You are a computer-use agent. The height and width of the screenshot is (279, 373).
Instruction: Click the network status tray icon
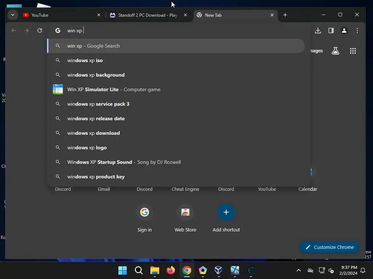[322, 270]
